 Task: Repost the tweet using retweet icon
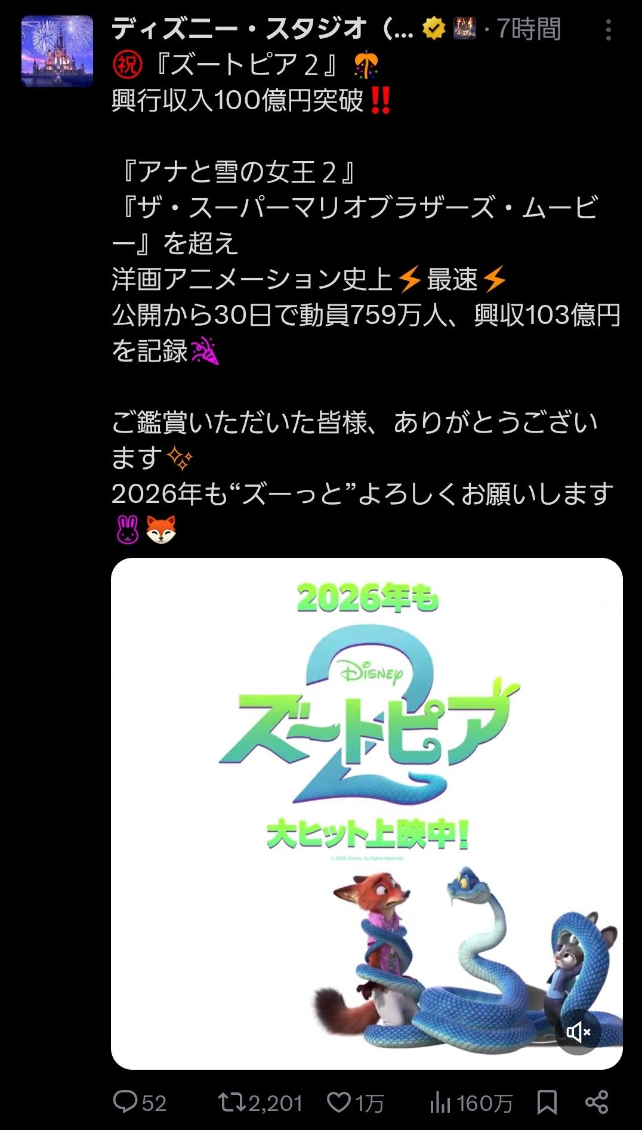[x=232, y=1102]
